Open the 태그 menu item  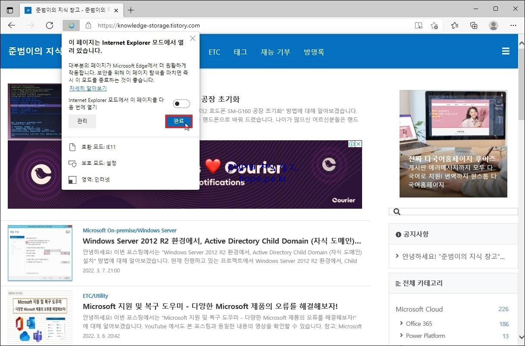click(x=241, y=52)
